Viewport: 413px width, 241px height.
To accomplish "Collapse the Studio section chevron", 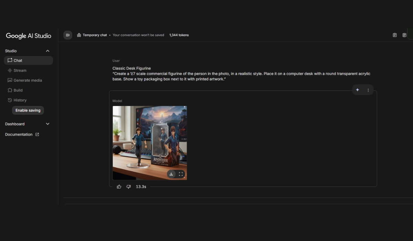I will (x=47, y=51).
